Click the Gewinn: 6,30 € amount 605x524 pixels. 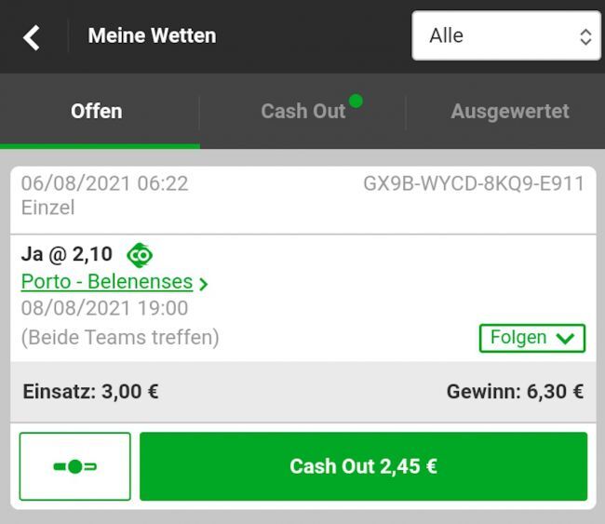(x=515, y=391)
